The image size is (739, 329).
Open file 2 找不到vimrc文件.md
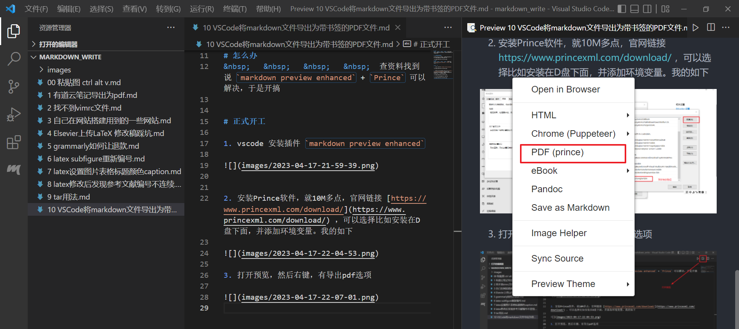click(107, 108)
